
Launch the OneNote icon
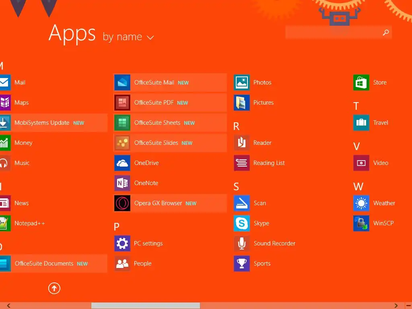[122, 183]
